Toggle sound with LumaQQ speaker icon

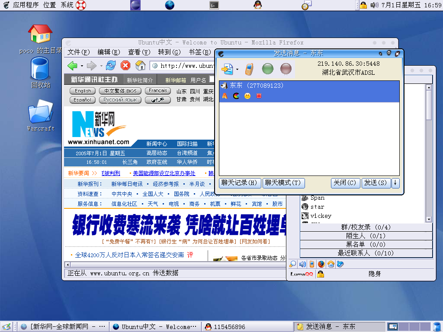[302, 264]
